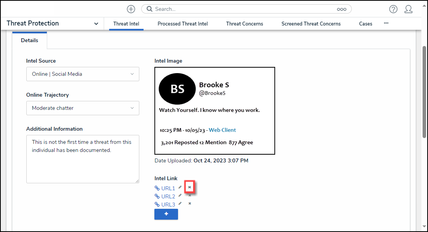Open the Screened Threat Concerns tab
The height and width of the screenshot is (232, 428).
click(x=311, y=24)
